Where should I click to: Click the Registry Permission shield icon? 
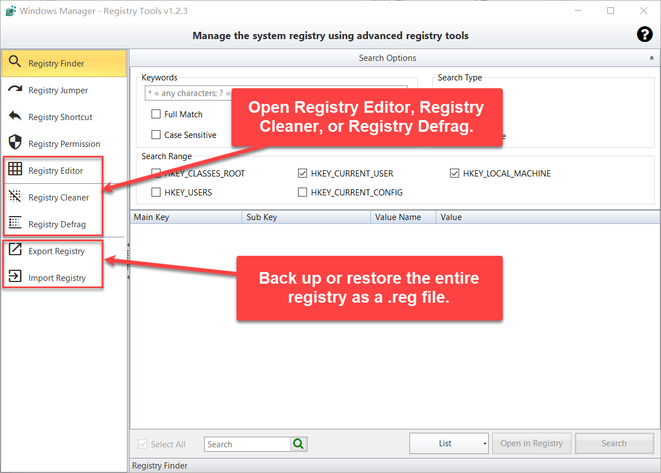click(x=15, y=142)
